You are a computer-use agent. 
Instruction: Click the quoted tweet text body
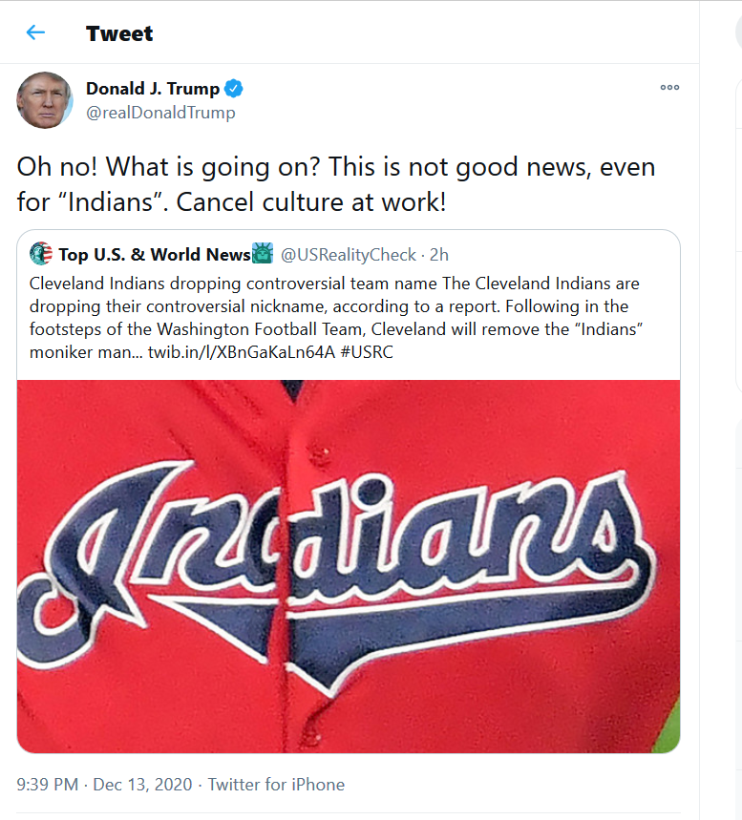[x=336, y=318]
